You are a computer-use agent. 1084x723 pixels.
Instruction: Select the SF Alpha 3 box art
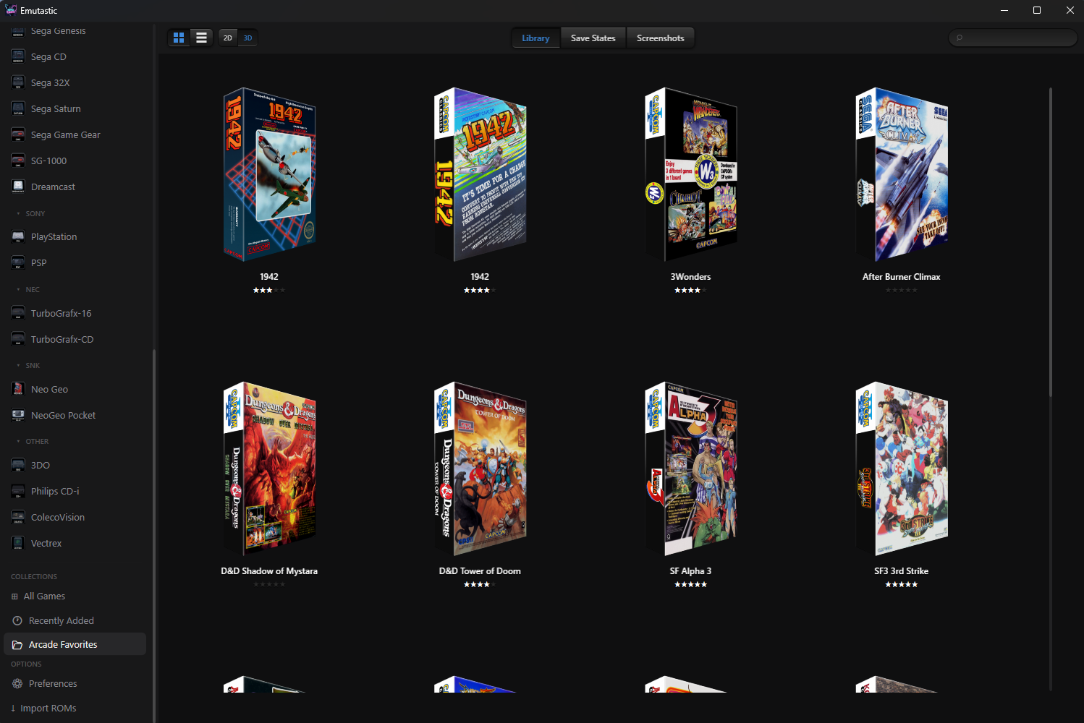tap(690, 469)
